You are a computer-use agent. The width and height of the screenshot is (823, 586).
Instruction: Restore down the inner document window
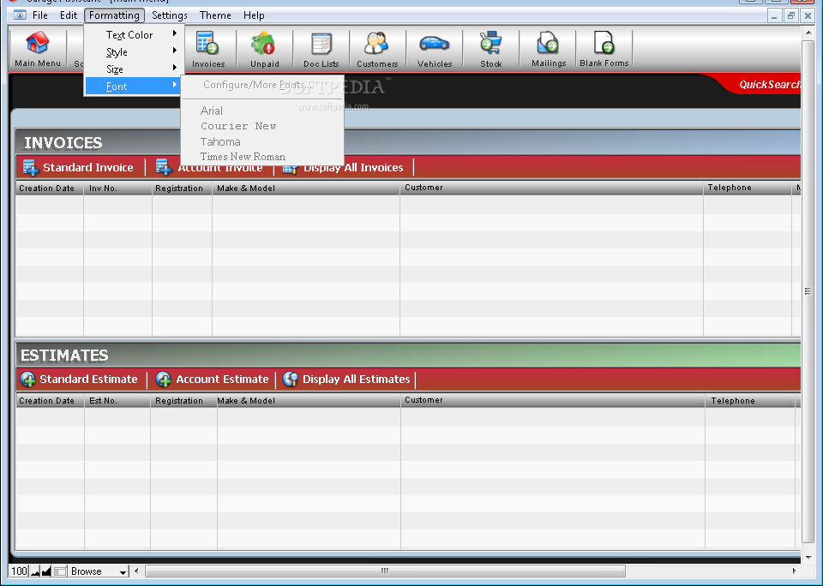pos(791,15)
